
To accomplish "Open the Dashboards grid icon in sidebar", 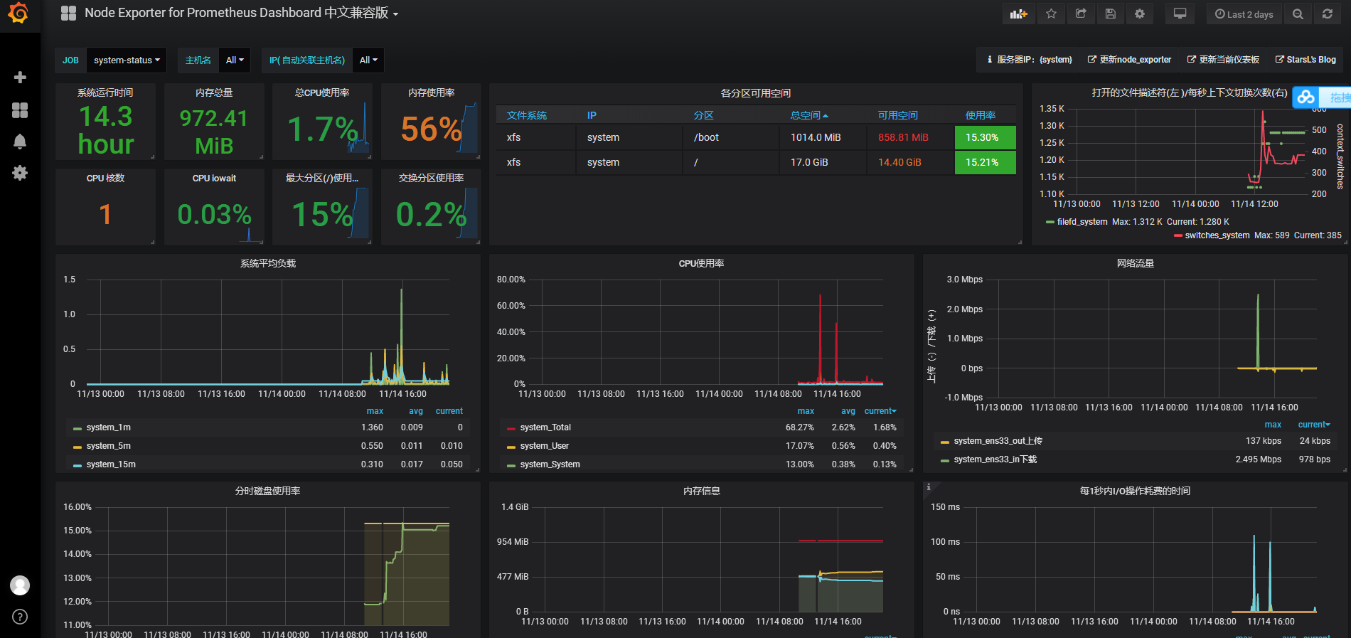I will tap(20, 110).
